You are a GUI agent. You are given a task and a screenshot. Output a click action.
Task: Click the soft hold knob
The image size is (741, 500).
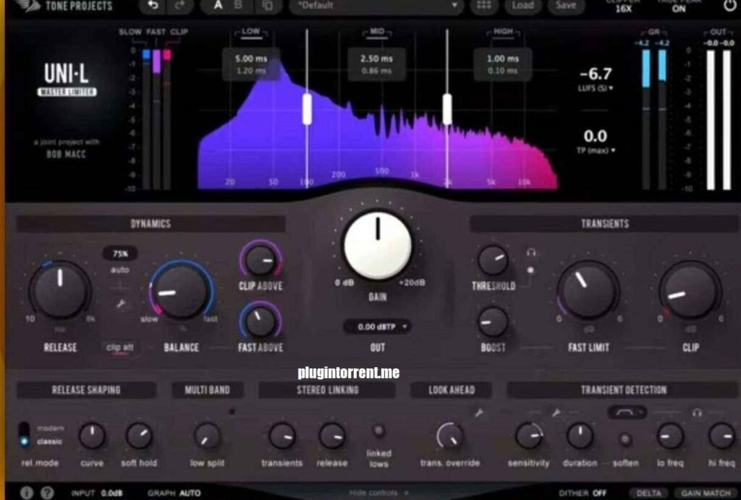pyautogui.click(x=139, y=436)
